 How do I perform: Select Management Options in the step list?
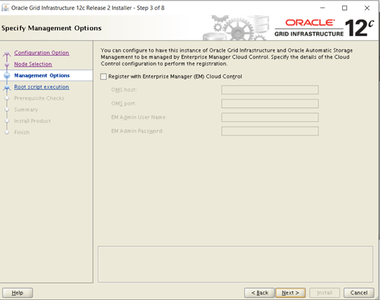click(x=42, y=76)
